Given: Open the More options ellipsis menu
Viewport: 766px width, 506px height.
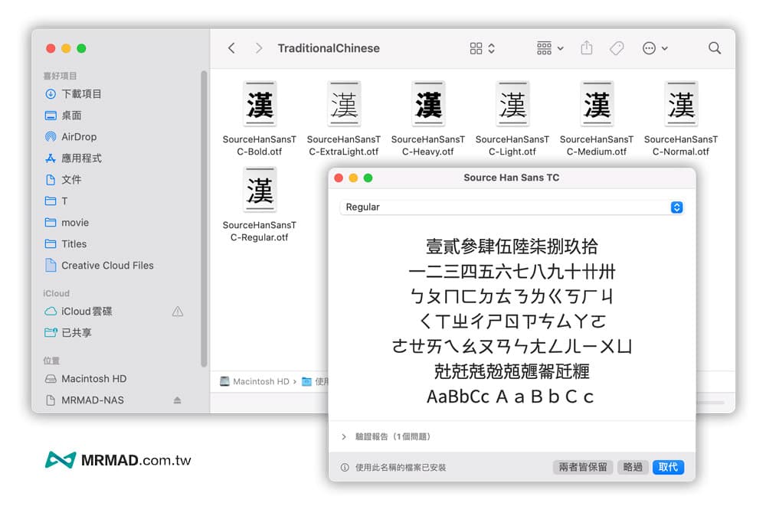Looking at the screenshot, I should point(651,47).
